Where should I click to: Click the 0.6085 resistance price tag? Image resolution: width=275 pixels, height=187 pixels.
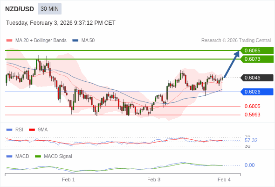(x=257, y=50)
